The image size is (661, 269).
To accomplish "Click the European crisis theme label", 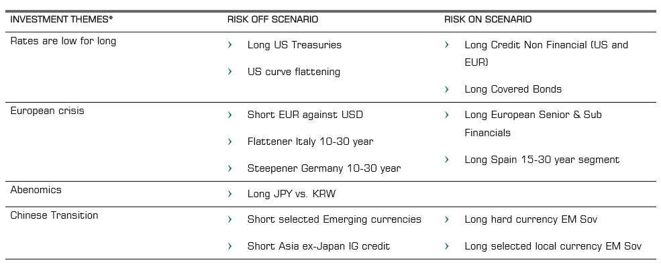I will (47, 111).
